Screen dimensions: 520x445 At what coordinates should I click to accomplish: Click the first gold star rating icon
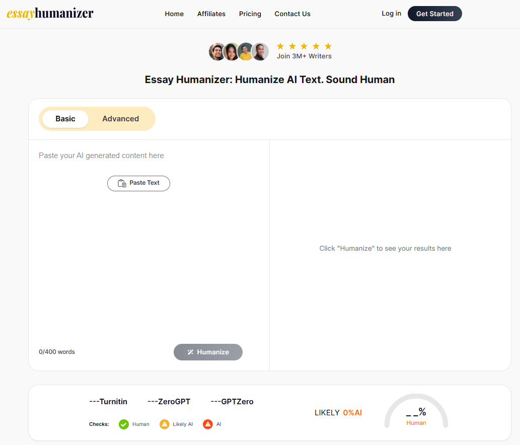280,45
